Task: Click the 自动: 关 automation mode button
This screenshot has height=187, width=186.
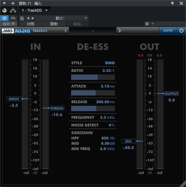Action: 9,24
